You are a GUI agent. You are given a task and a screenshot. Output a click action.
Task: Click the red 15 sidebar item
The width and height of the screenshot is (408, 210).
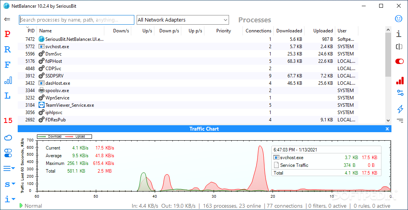point(8,120)
